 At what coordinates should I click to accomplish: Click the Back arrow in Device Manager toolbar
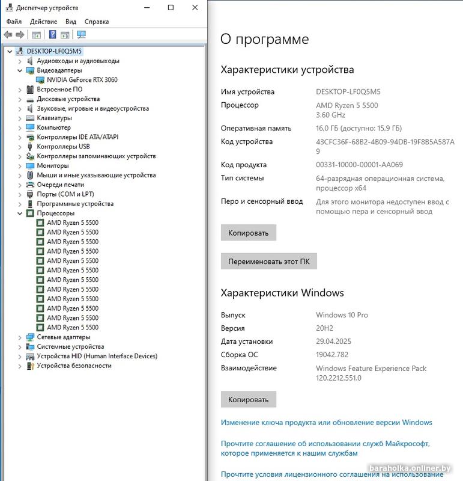pyautogui.click(x=8, y=35)
